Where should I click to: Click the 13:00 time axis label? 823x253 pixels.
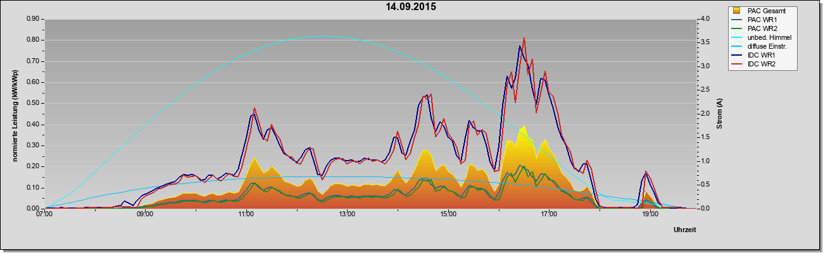coord(347,215)
